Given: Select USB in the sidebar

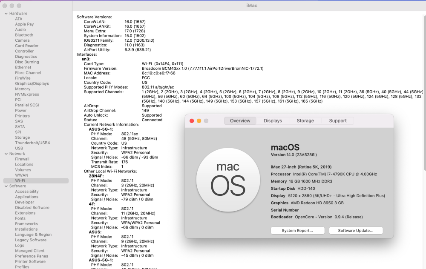Looking at the screenshot, I should point(19,148).
